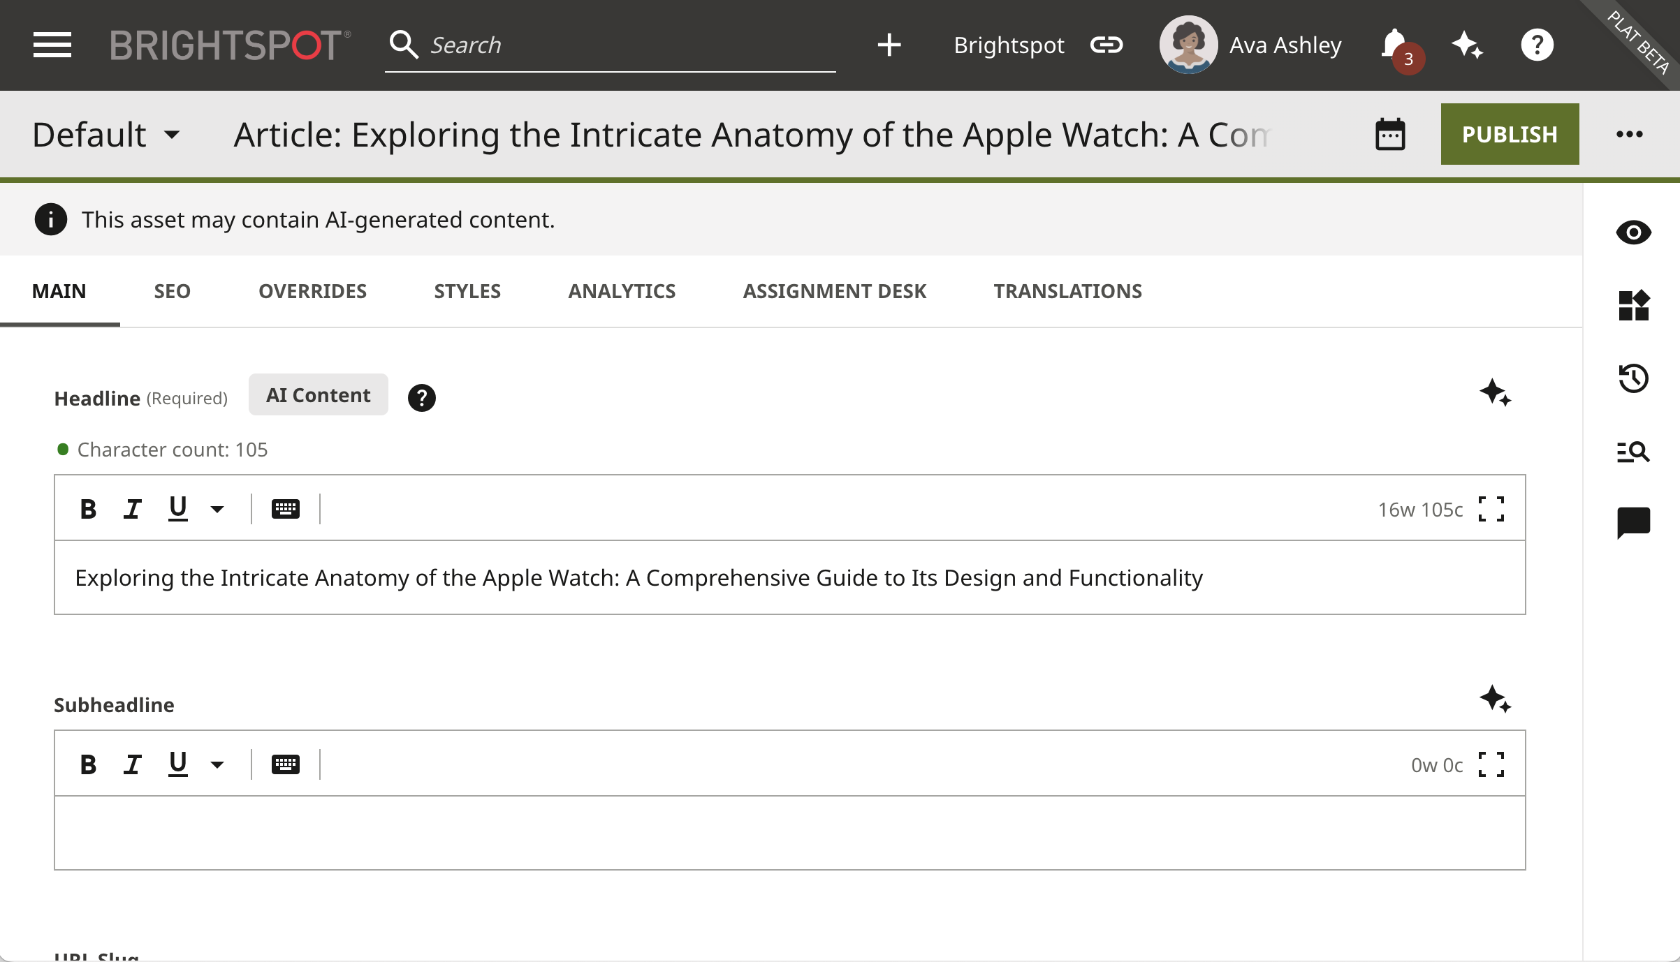Screen dimensions: 1680x962
Task: Click the PUBLISH button
Action: pyautogui.click(x=1510, y=134)
